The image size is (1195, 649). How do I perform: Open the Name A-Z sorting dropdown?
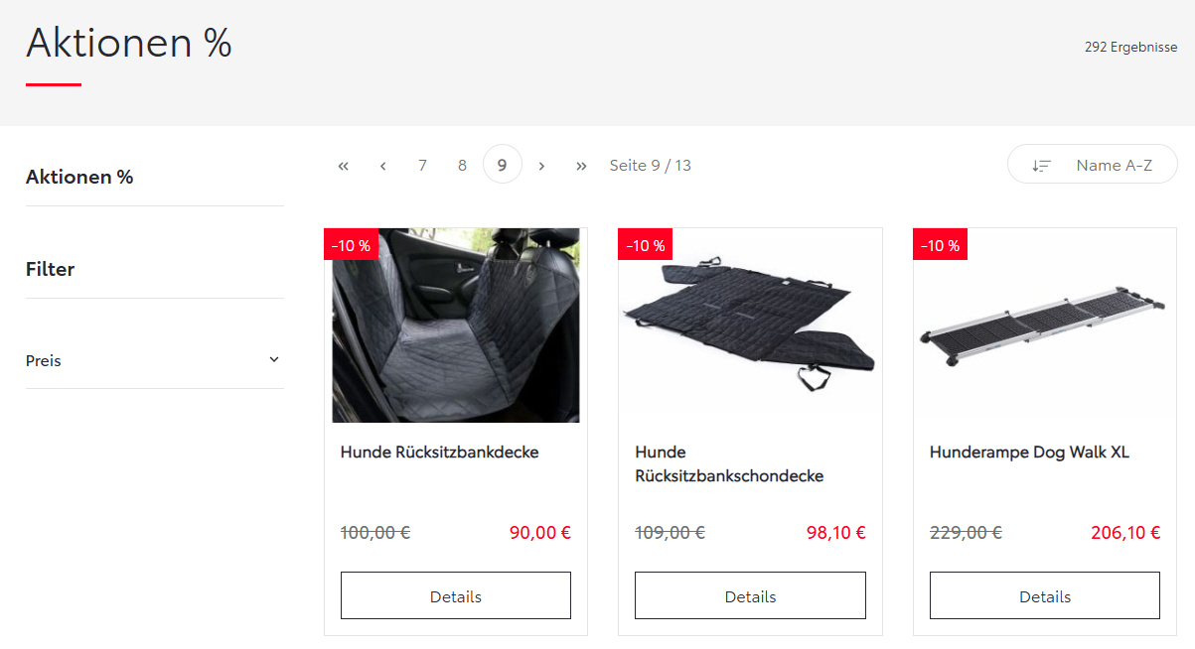tap(1093, 165)
